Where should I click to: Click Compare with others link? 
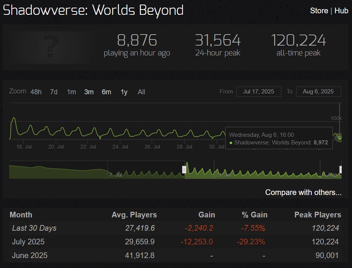point(303,192)
